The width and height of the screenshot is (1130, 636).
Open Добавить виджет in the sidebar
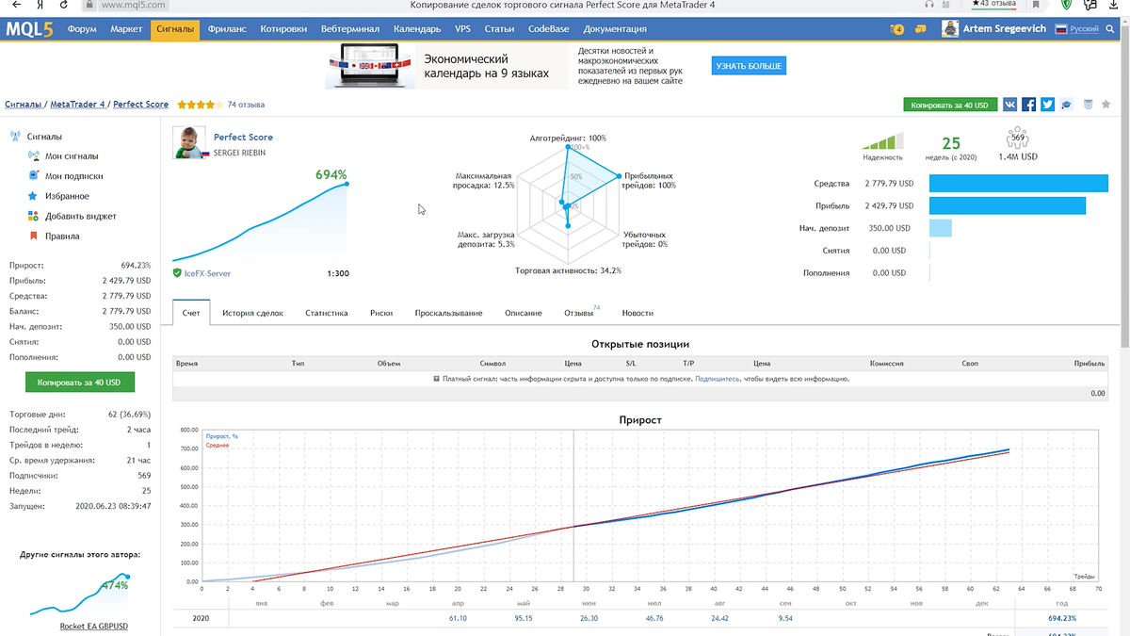click(81, 216)
